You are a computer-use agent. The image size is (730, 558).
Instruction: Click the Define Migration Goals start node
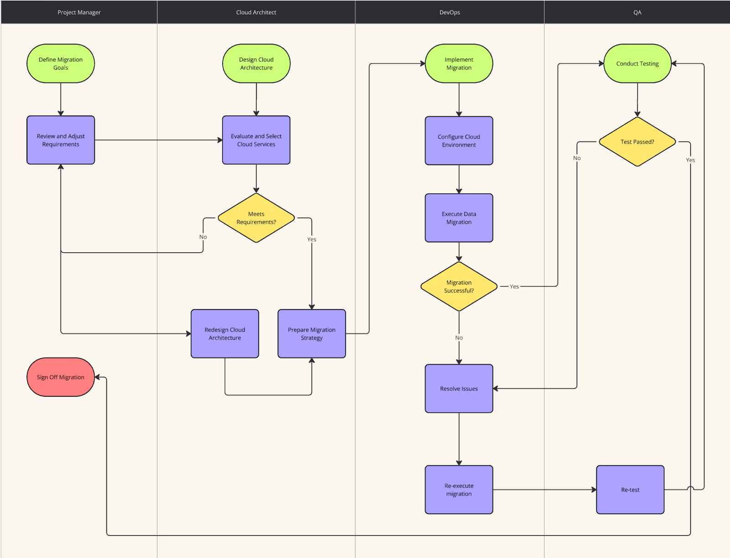pos(60,63)
